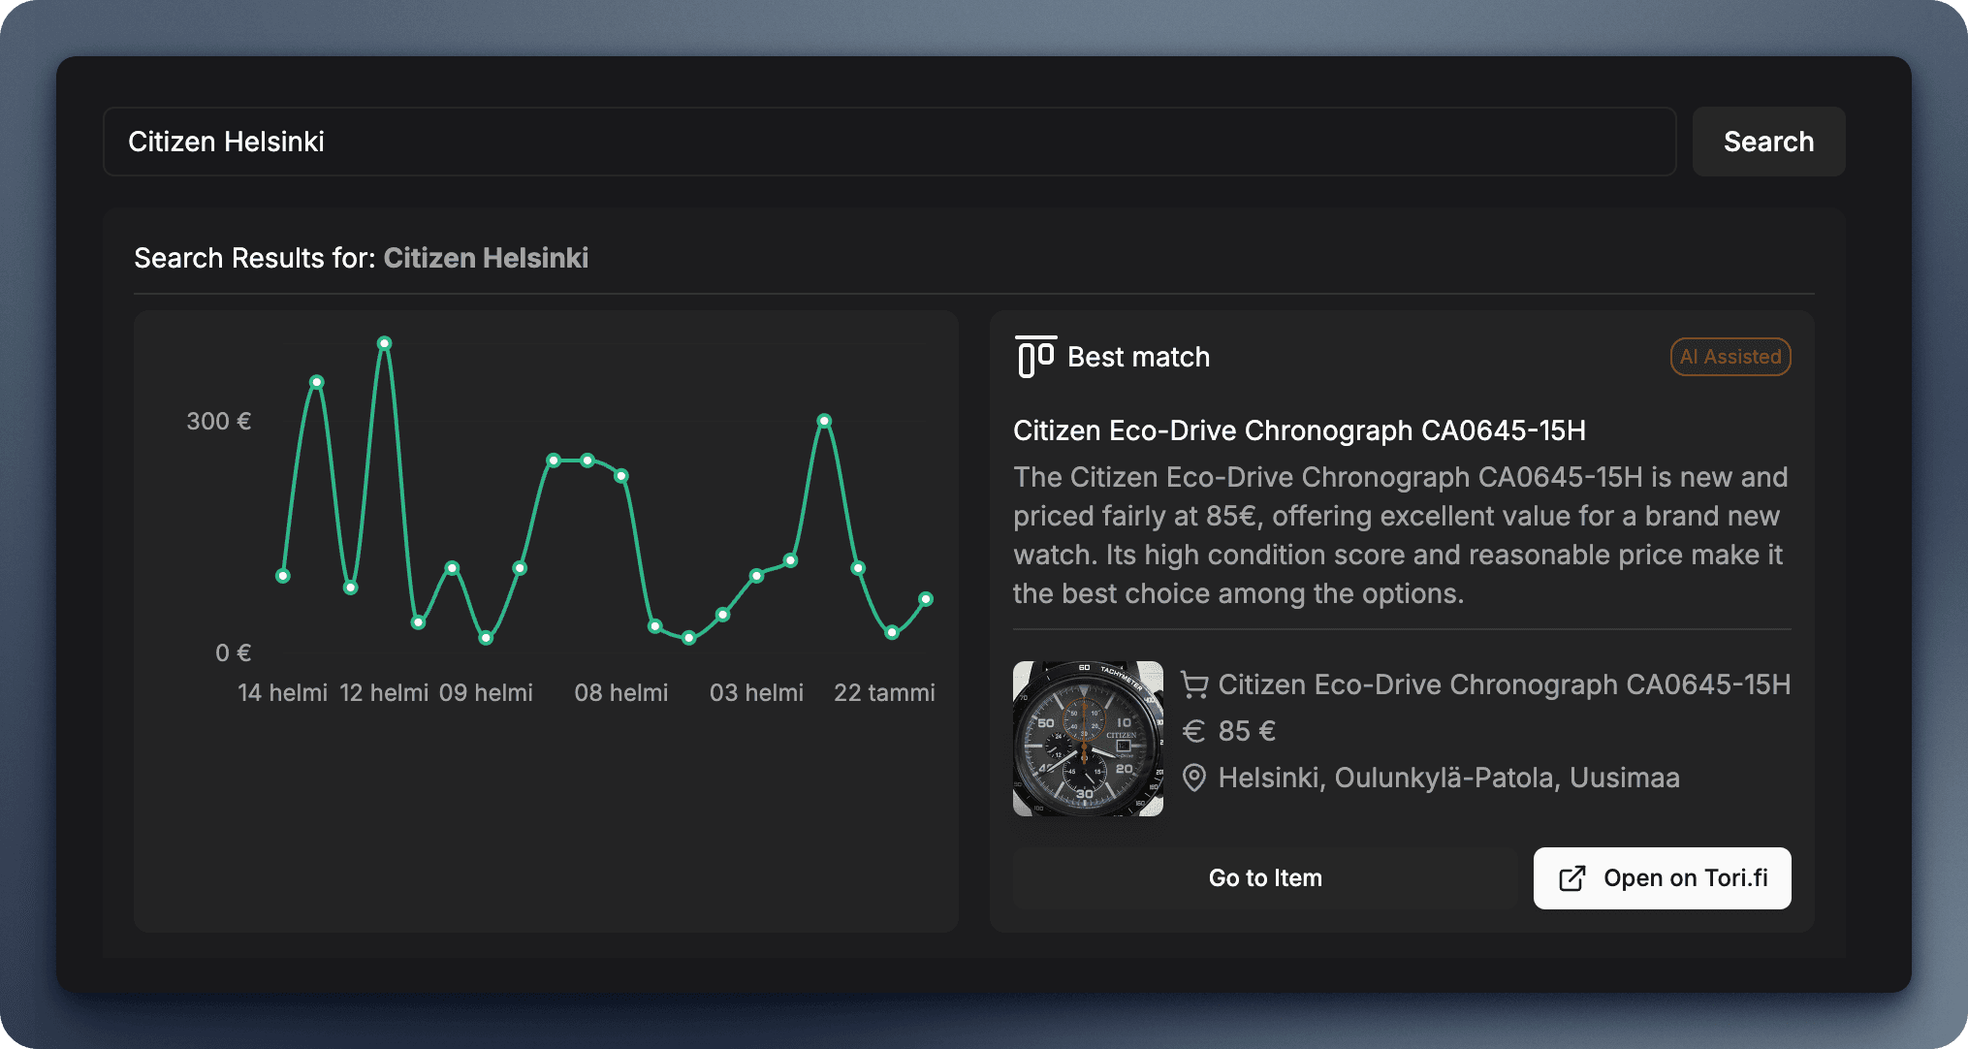Click the Citizen Eco-Drive Chronograph CA0645-15H heading

tap(1299, 430)
